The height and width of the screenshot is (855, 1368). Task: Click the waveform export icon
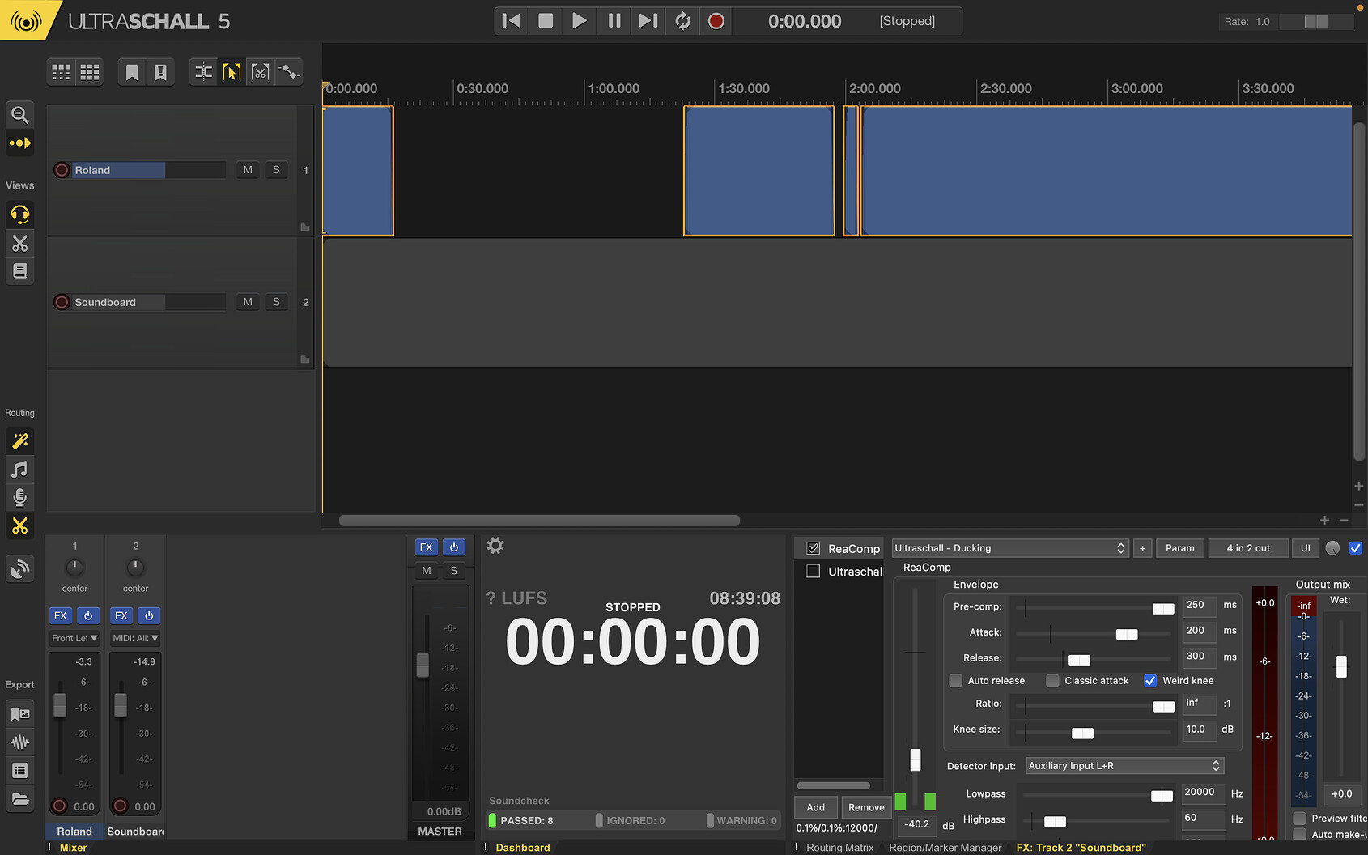coord(20,742)
